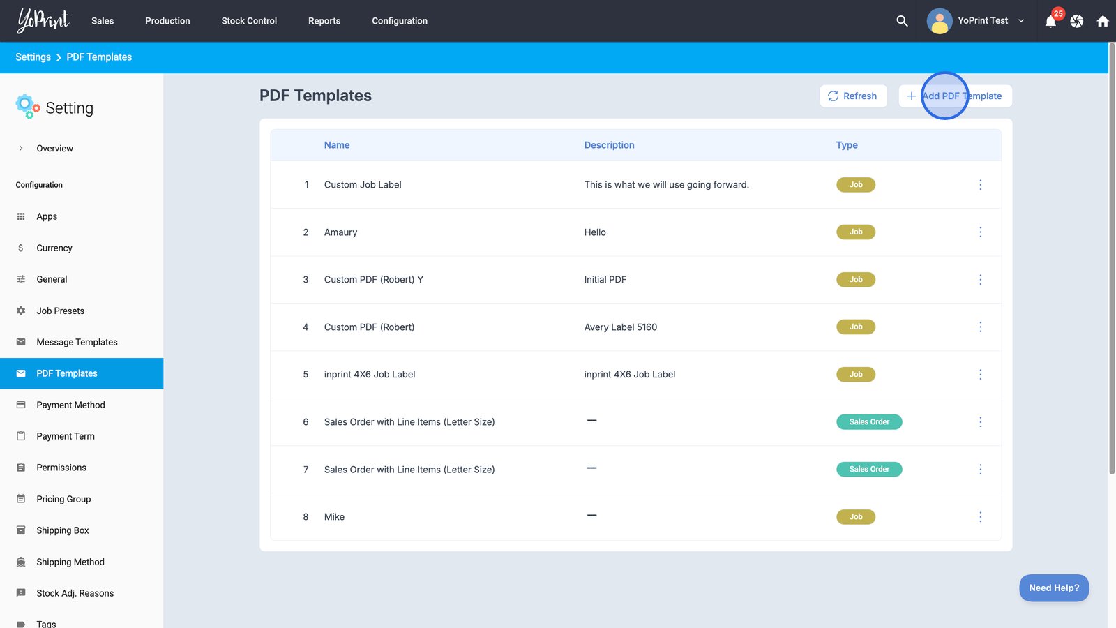Click the Custom Job Label template name
Screen dimensions: 1116x628
point(363,185)
